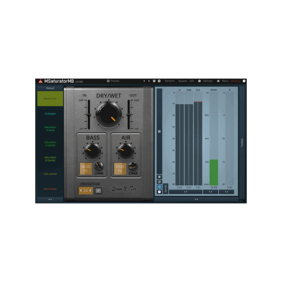Click the AIR 6000 Hz frequency field
This screenshot has width=282, height=282.
[x=120, y=169]
